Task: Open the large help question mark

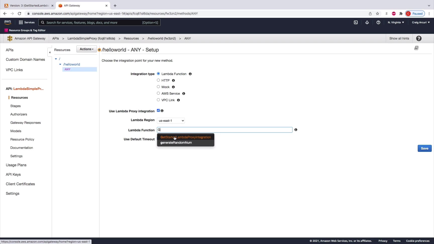Action: tap(419, 38)
